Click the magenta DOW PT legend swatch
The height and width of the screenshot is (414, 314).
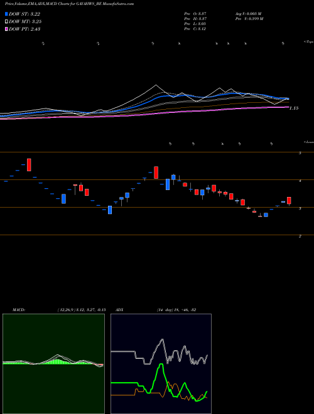[x=7, y=29]
